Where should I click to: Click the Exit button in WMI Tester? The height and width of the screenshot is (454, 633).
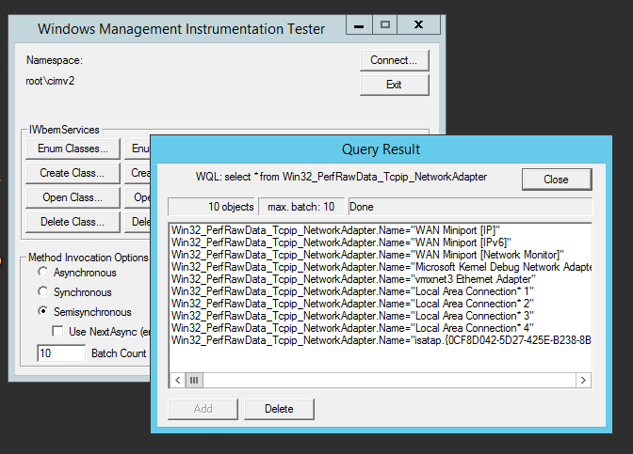click(395, 85)
